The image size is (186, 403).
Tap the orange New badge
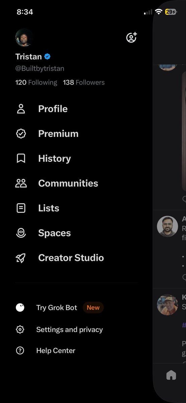point(93,308)
